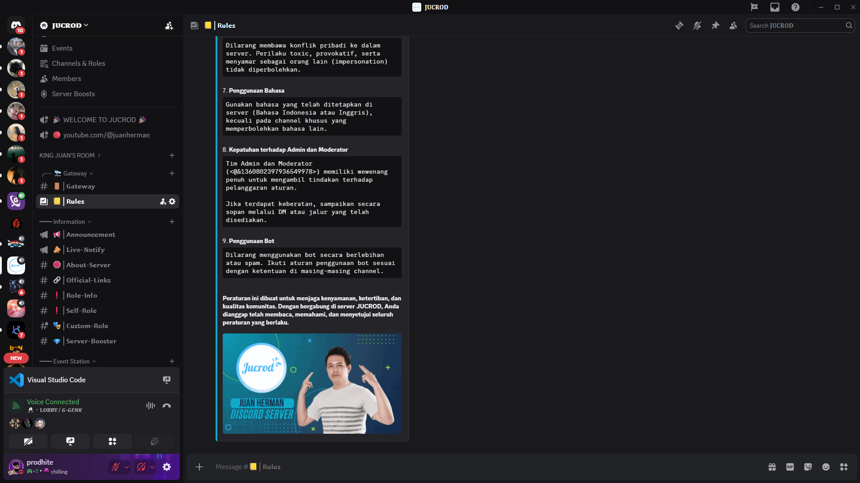
Task: Open Discord direct messages home
Action: pos(16,25)
